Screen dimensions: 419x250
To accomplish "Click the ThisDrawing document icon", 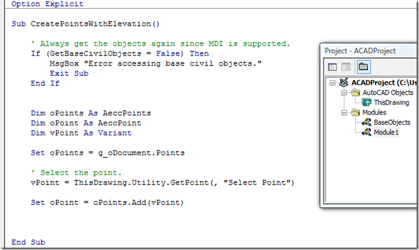I will (x=367, y=102).
